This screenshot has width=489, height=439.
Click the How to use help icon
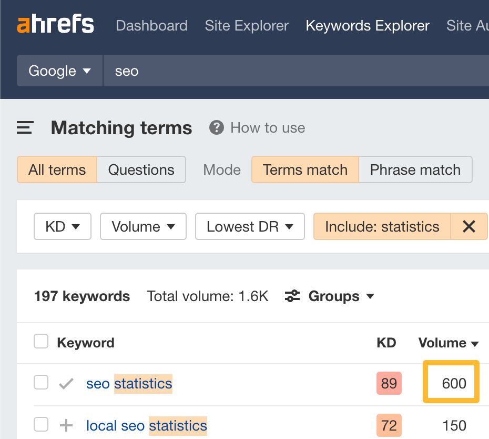pos(216,127)
